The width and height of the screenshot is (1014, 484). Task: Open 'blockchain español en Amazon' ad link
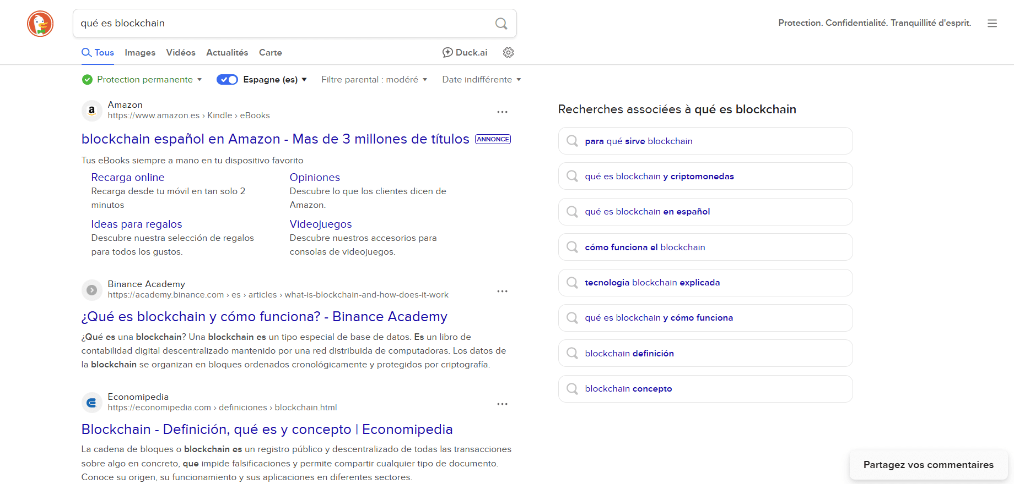click(276, 139)
